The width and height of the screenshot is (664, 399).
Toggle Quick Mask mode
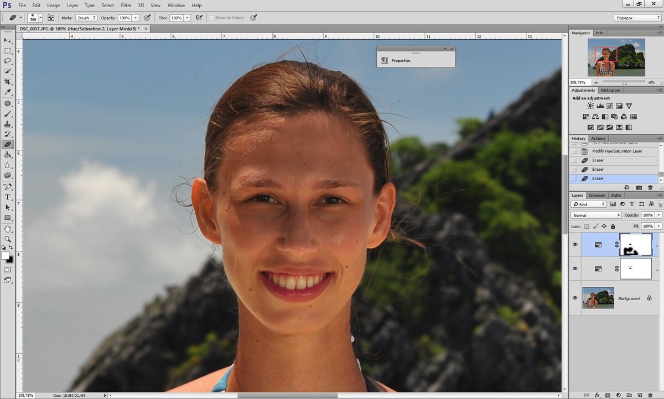click(x=8, y=269)
